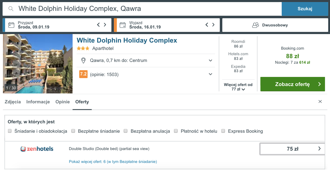Go to next check-out date arrow
Image resolution: width=330 pixels, height=170 pixels.
213,25
